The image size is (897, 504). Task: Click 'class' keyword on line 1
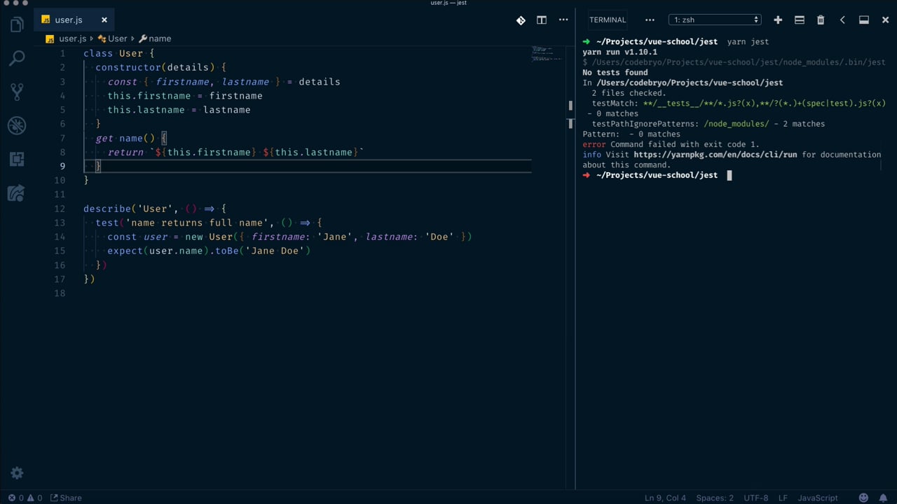(x=98, y=53)
